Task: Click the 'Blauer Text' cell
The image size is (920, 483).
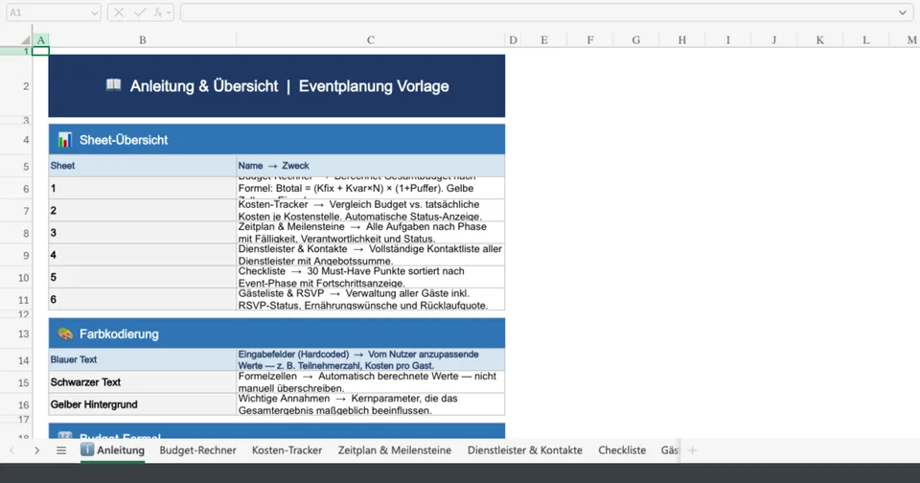Action: pyautogui.click(x=143, y=359)
